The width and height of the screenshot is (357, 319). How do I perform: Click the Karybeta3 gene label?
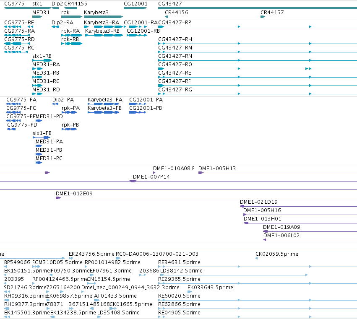click(96, 13)
